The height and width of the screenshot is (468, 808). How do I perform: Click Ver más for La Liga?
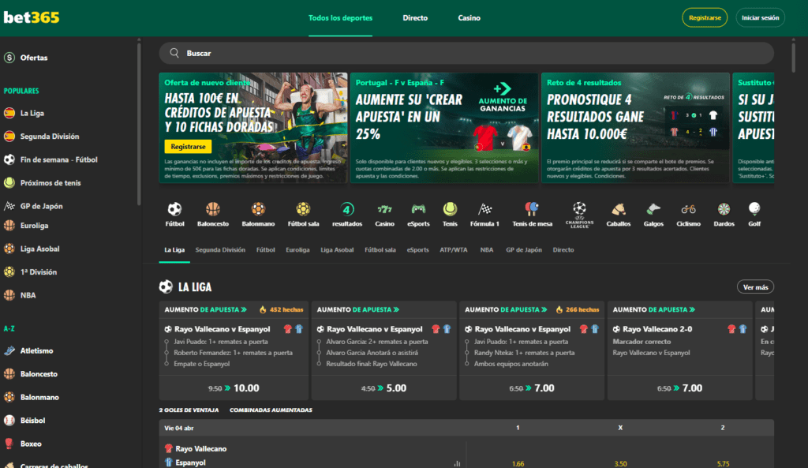coord(755,287)
